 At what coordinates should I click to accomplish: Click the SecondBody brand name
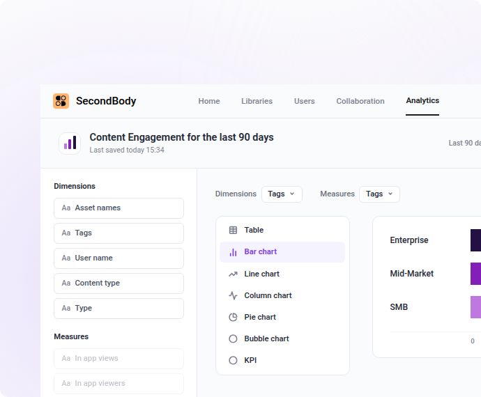106,101
